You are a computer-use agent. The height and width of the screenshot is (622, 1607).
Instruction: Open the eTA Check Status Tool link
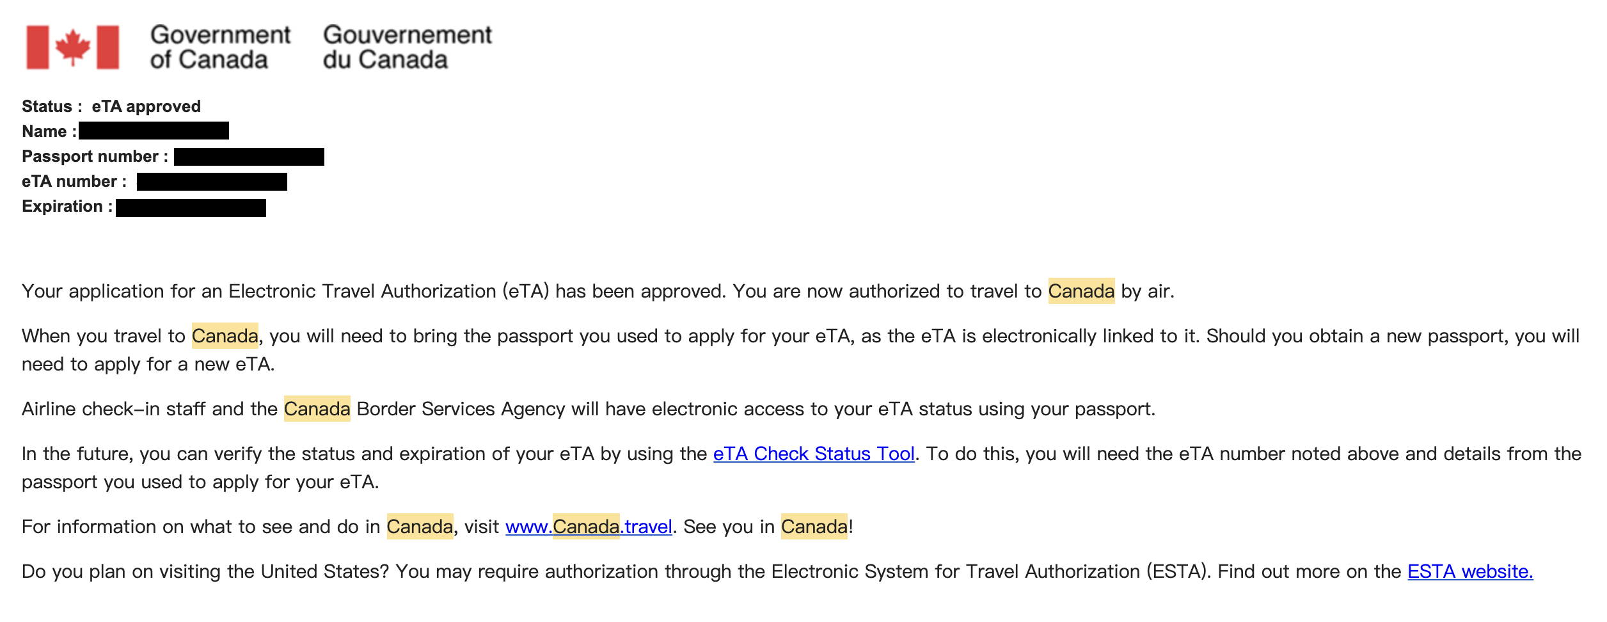(813, 454)
